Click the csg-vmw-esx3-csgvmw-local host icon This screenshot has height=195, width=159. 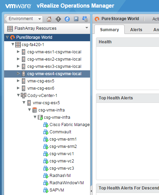[24, 67]
